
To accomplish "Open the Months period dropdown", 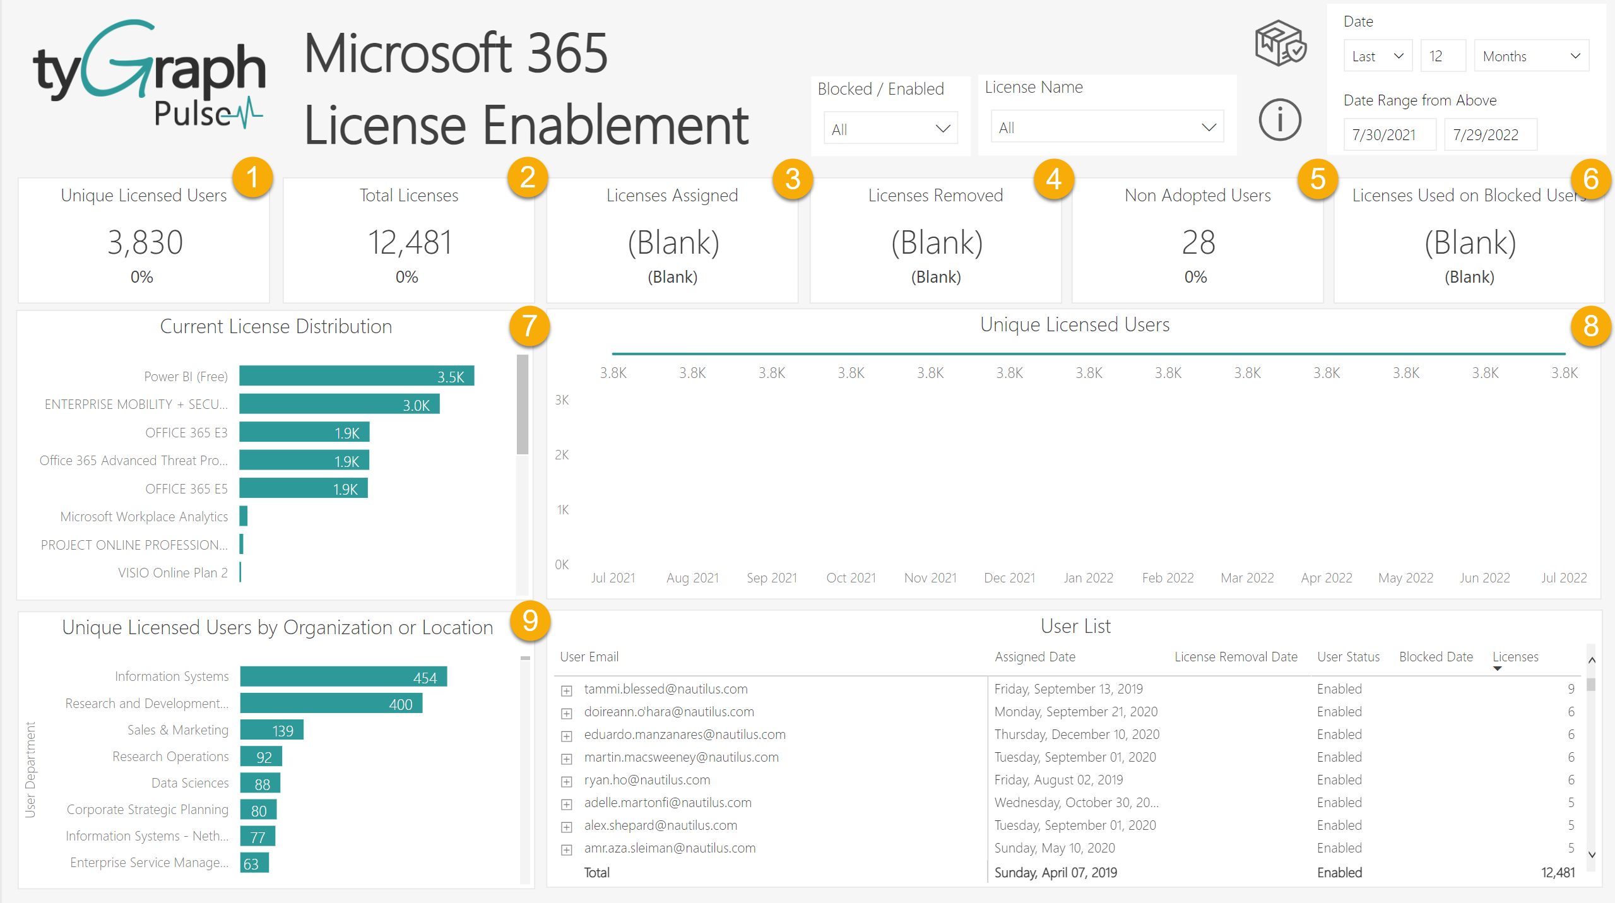I will pyautogui.click(x=1530, y=56).
